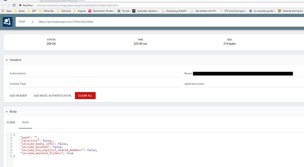
Task: Collapse the Body section
Action: [7, 112]
